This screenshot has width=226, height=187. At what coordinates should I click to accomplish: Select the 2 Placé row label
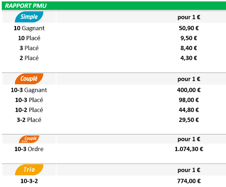click(x=29, y=58)
